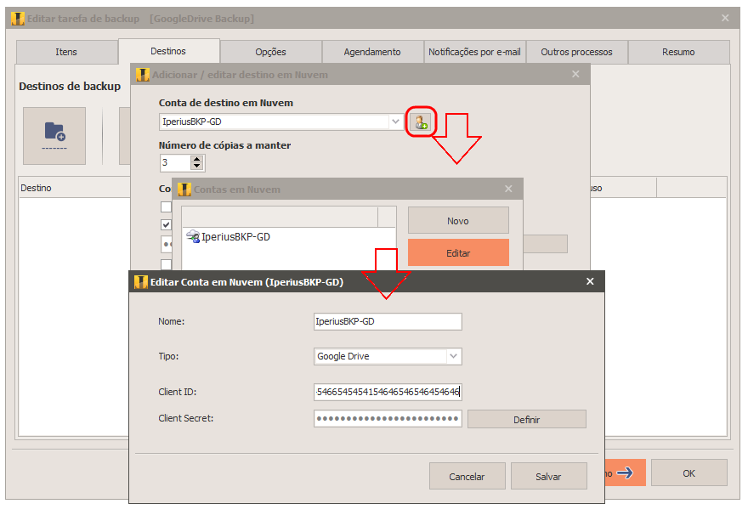Save the cloud account with Salvar
This screenshot has width=748, height=515.
(548, 477)
